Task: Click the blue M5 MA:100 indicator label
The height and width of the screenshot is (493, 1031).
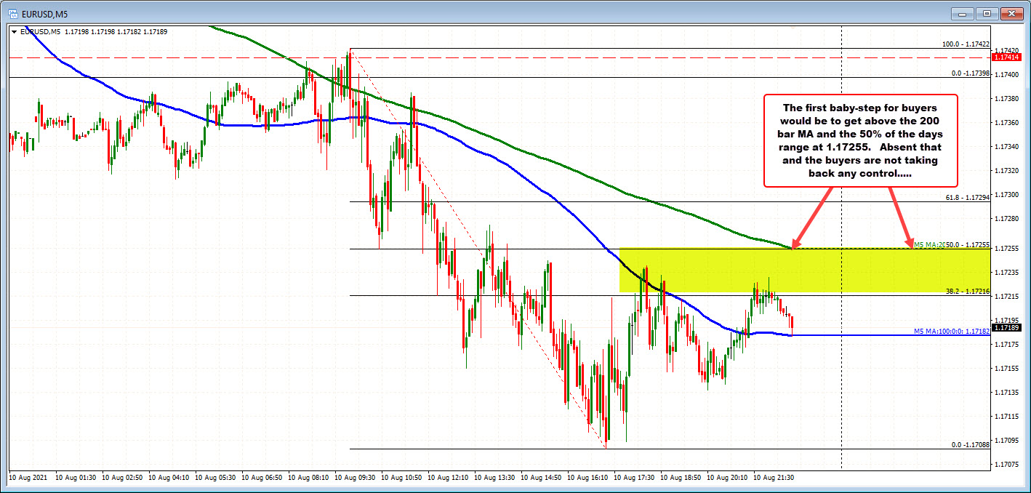Action: [x=951, y=332]
